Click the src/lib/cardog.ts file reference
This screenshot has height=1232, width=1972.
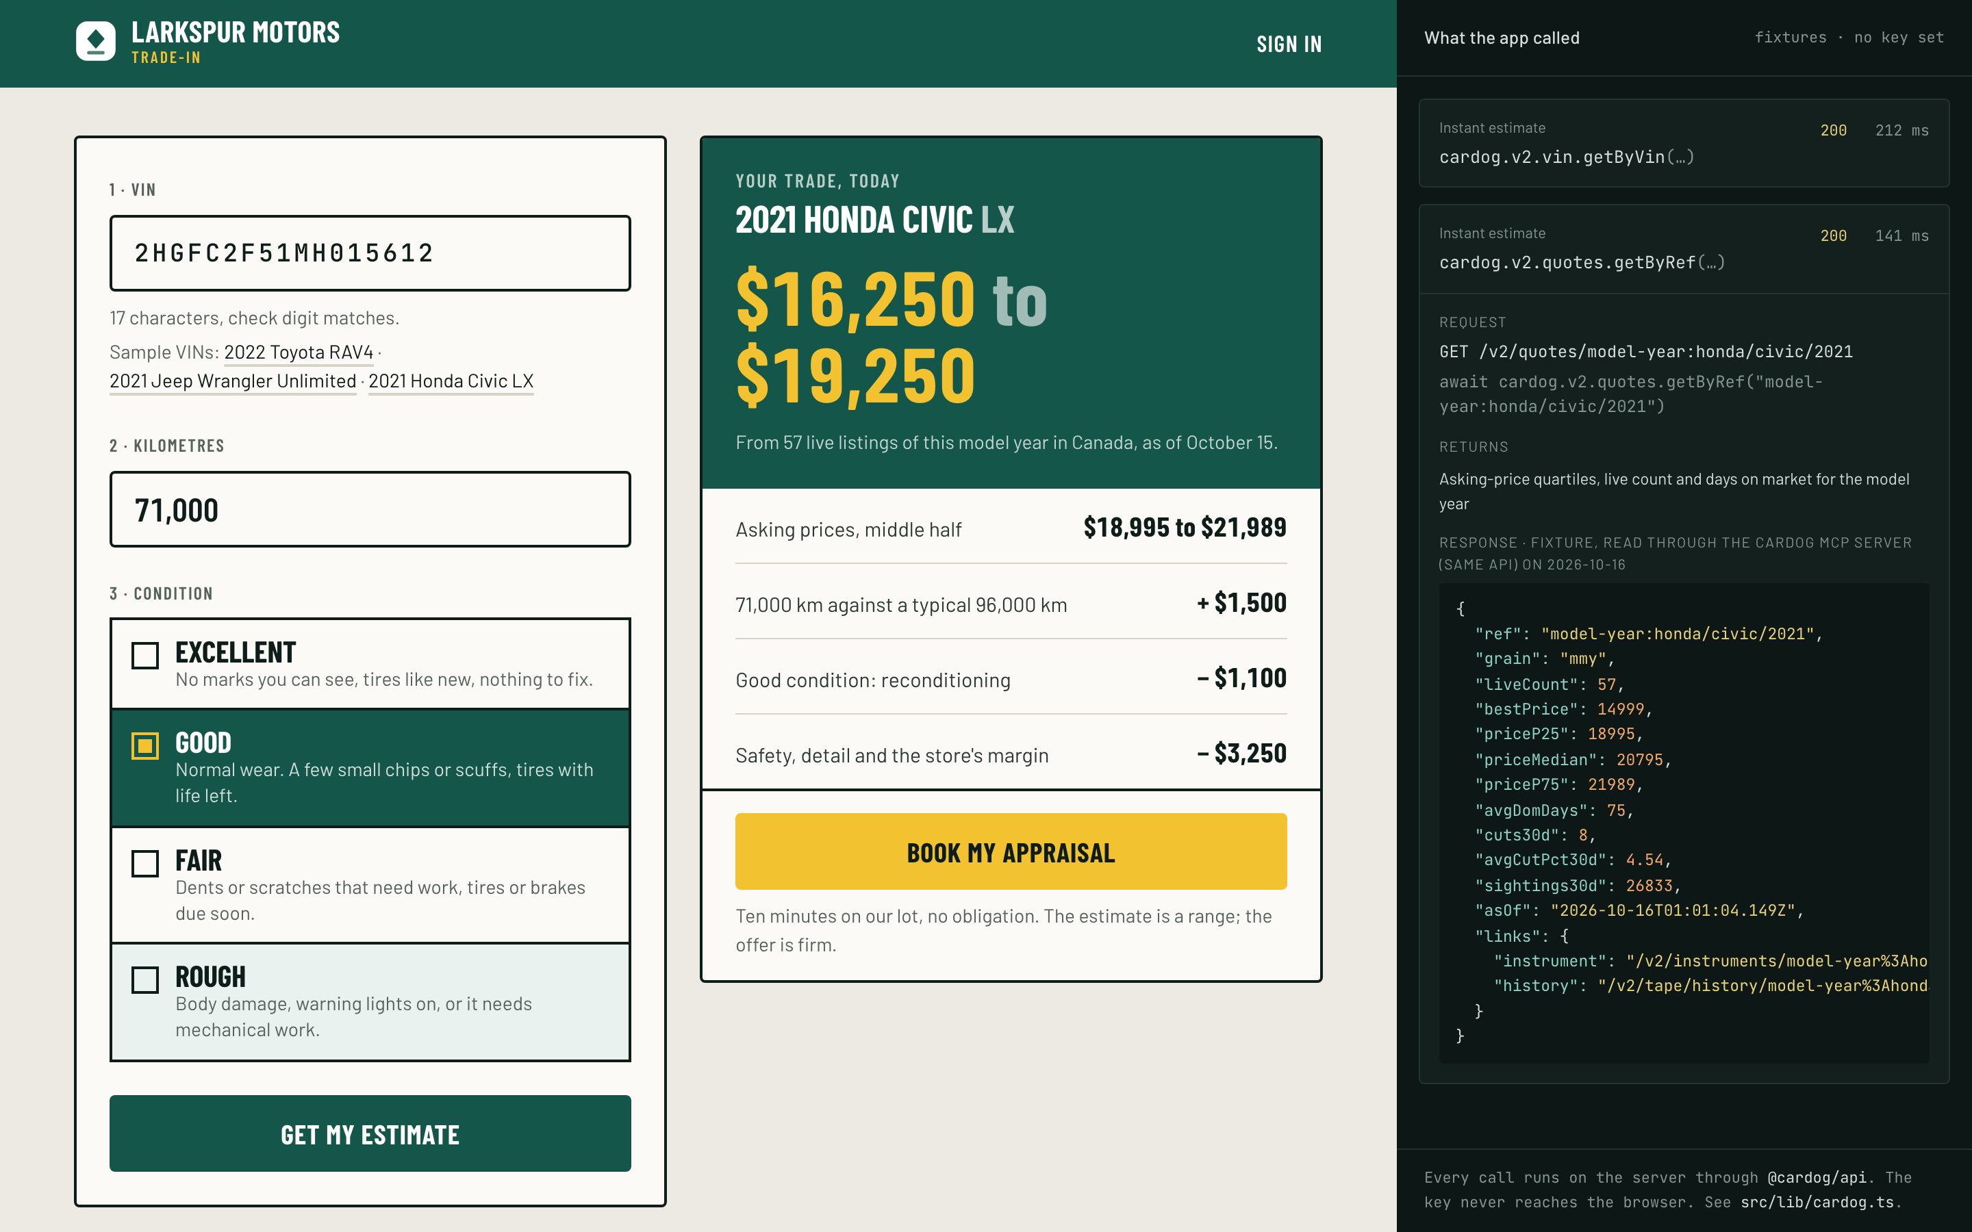(x=1817, y=1202)
